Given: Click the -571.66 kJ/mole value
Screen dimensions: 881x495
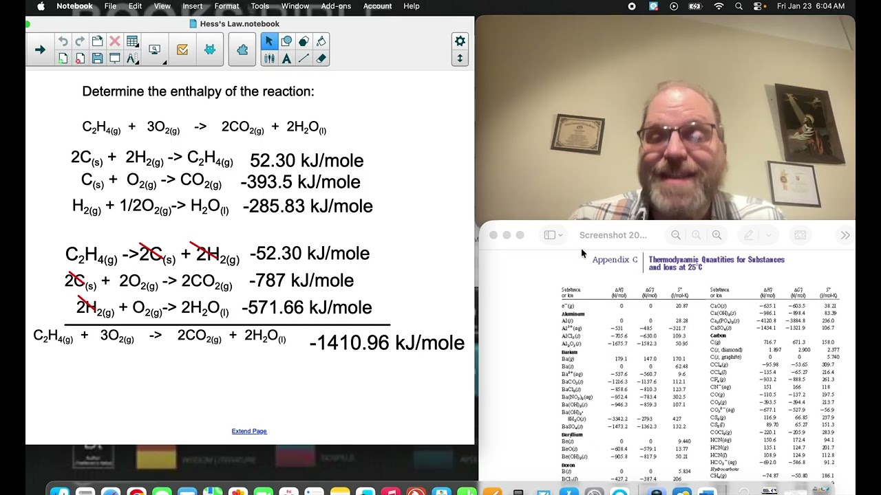Looking at the screenshot, I should 306,307.
